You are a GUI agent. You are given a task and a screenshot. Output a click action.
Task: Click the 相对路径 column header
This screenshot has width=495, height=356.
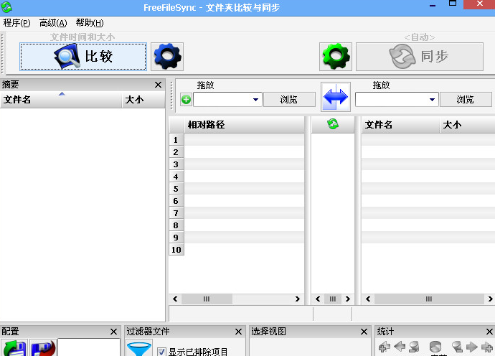[x=245, y=125]
